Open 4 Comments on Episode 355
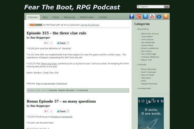Viewport: 194px width, 129px height. tap(82, 90)
